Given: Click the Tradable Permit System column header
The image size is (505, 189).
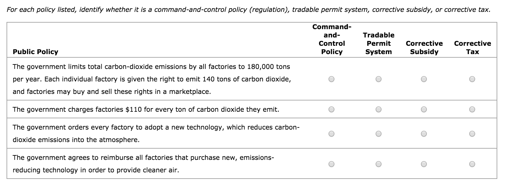Looking at the screenshot, I should click(x=379, y=43).
